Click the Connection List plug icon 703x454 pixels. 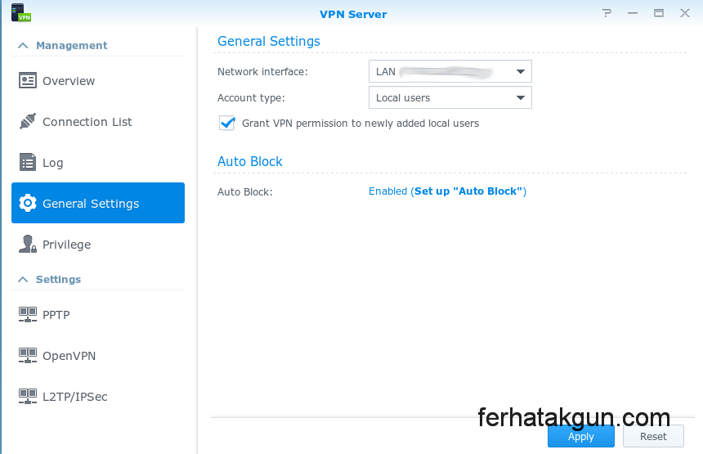pos(27,122)
